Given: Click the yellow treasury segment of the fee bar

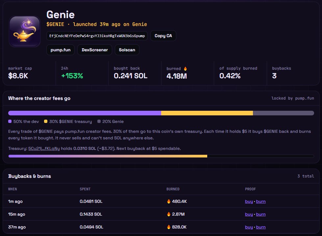Looking at the screenshot, I should pos(207,113).
